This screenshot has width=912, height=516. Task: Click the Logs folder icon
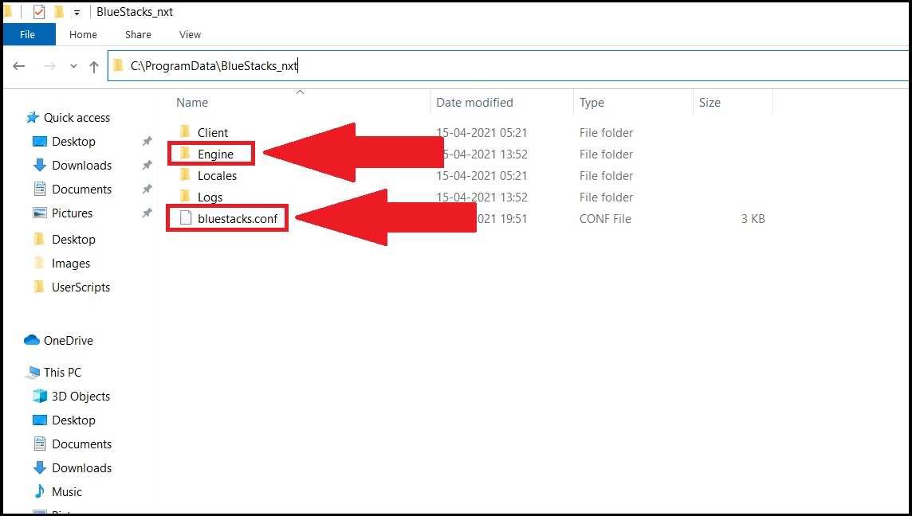coord(185,197)
